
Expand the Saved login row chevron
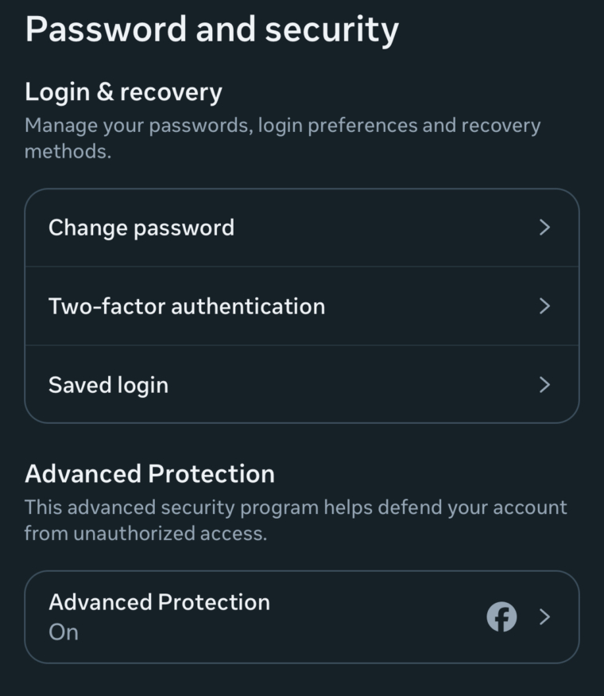pyautogui.click(x=545, y=384)
